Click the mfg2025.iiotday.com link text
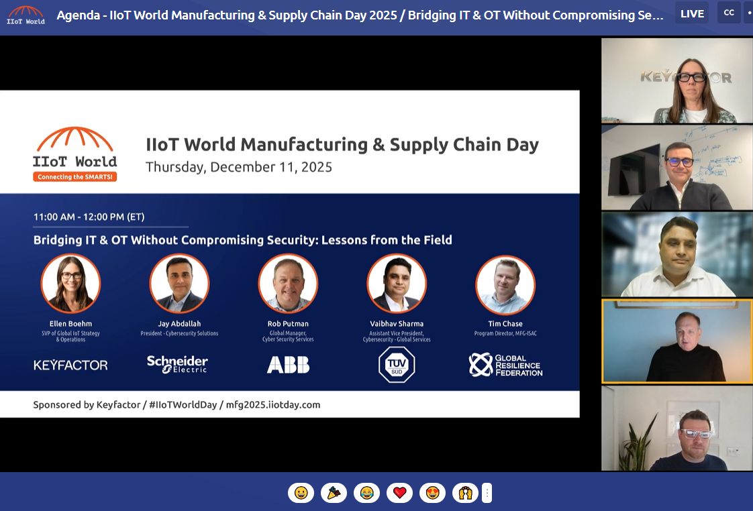Screen dimensions: 753x511 272,404
